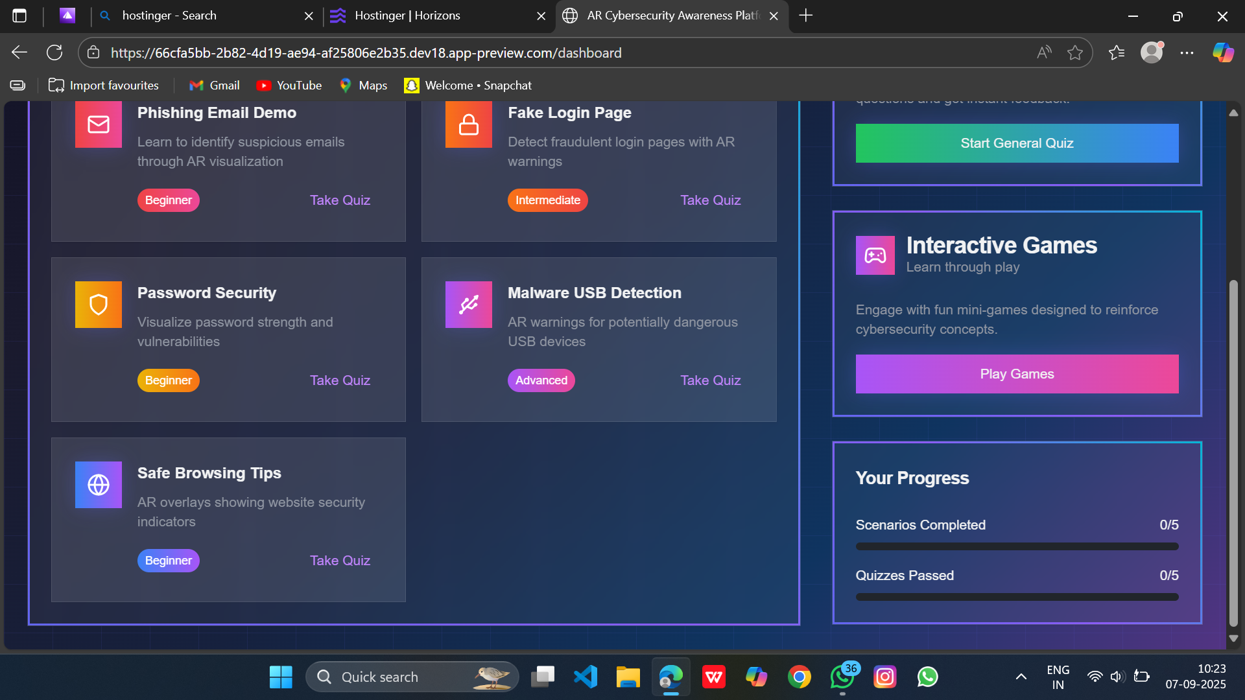Screen dimensions: 1245x700
Task: Open Copilot icon in browser toolbar
Action: (x=1223, y=53)
